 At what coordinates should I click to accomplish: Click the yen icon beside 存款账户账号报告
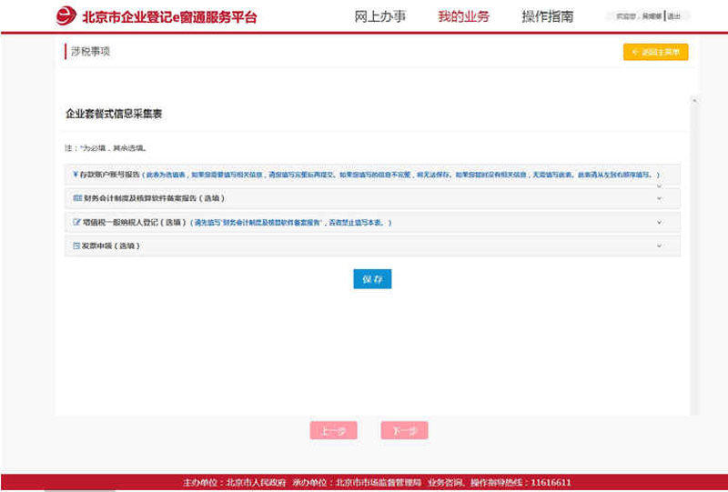coord(75,174)
